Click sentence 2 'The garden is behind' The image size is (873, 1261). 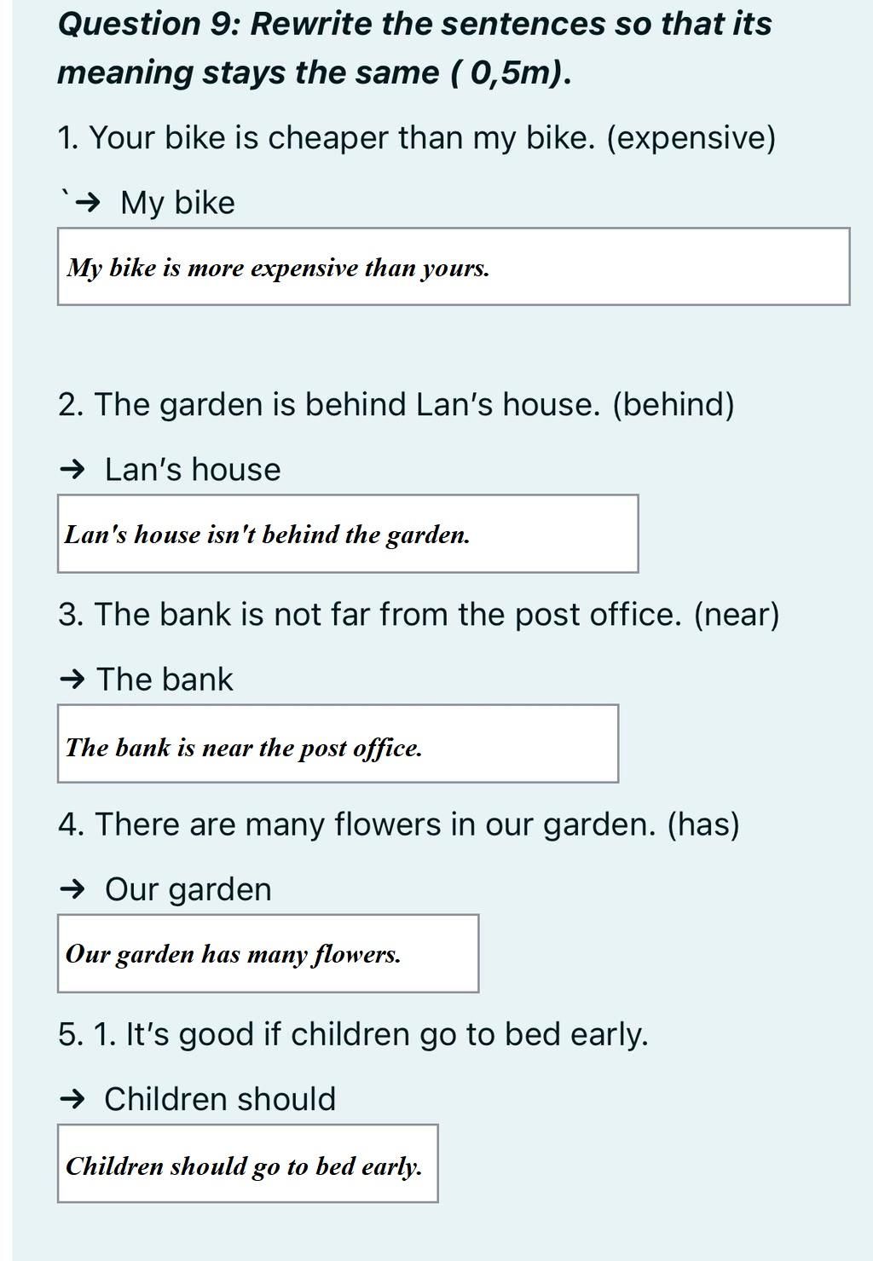(x=396, y=405)
